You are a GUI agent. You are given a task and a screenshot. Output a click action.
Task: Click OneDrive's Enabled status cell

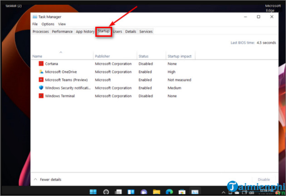click(145, 72)
